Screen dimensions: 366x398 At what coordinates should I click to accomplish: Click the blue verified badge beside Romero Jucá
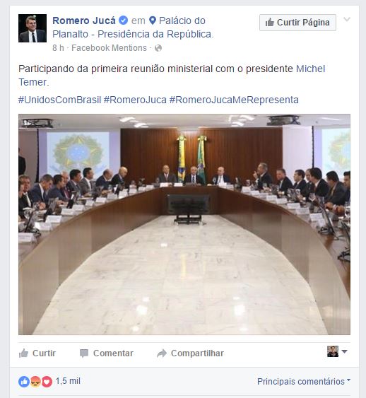click(x=124, y=21)
